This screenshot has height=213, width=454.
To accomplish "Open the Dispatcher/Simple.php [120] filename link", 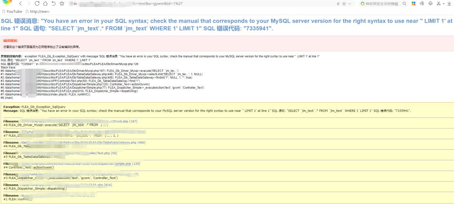I will pos(80,164).
